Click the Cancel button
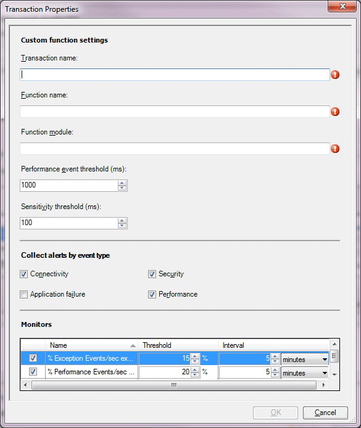This screenshot has height=428, width=361. point(325,413)
